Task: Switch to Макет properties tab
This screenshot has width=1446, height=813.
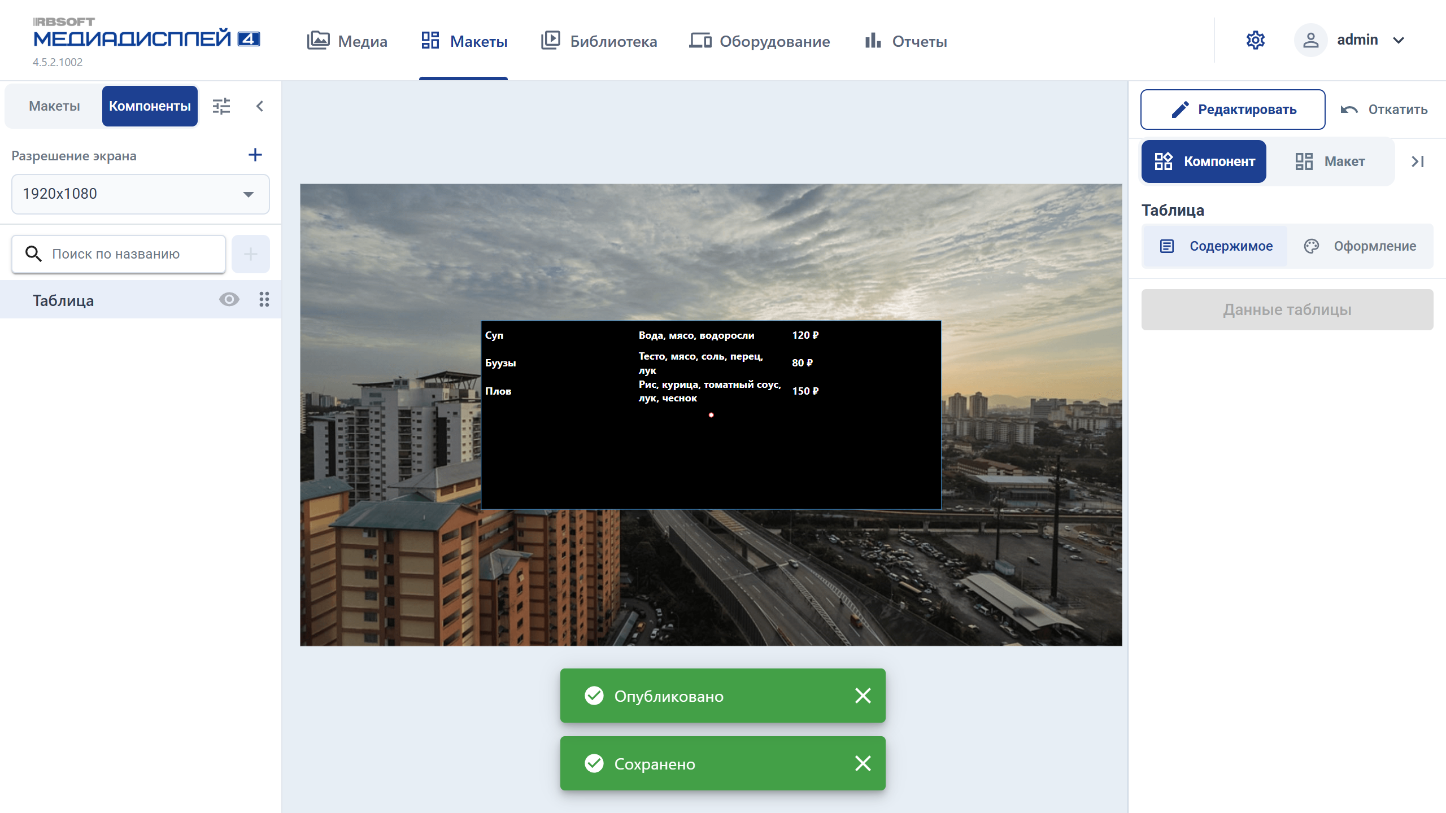Action: click(1330, 161)
